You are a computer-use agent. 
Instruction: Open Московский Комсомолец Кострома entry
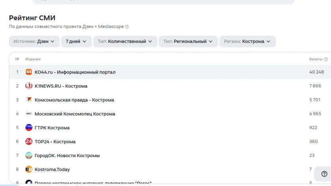pyautogui.click(x=75, y=114)
